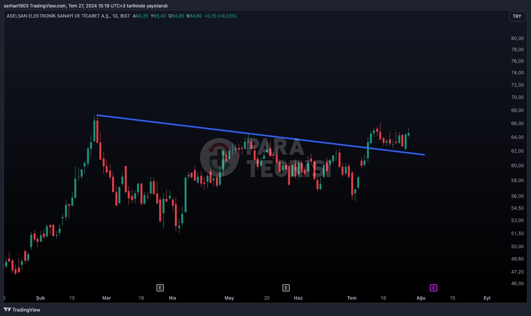Click the 70,00 price axis label

[x=517, y=97]
